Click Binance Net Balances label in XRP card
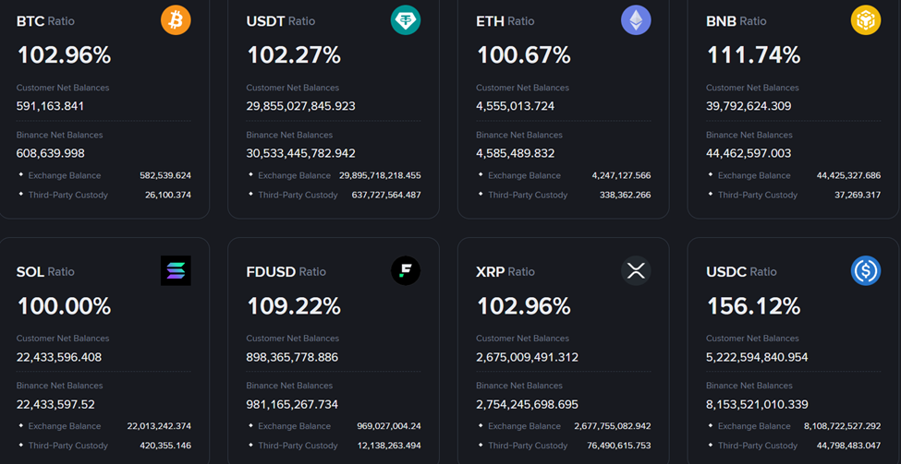 519,386
